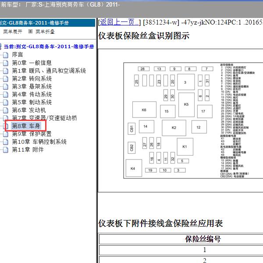Open 第4章 传动系统

click(32, 94)
